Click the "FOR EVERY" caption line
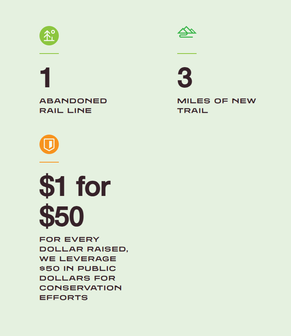 (69, 239)
